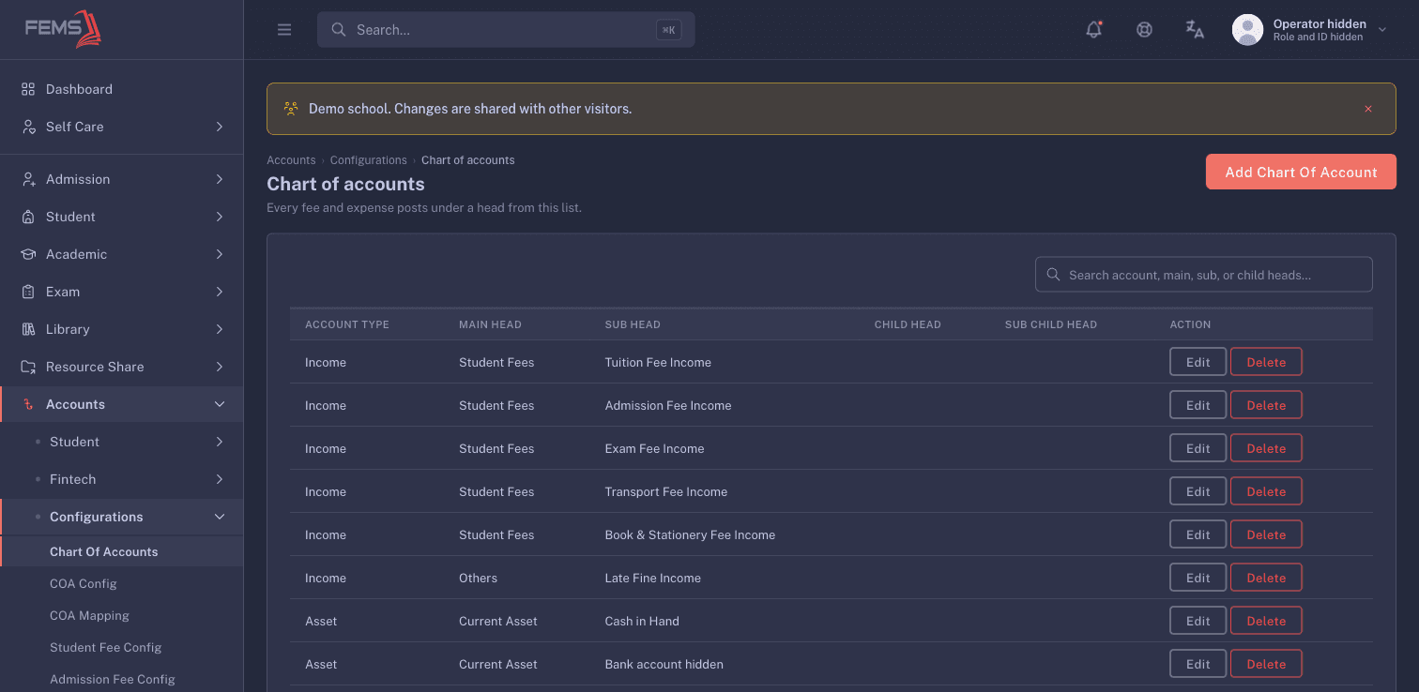1419x692 pixels.
Task: Click the Resource Share folder icon
Action: tap(28, 367)
